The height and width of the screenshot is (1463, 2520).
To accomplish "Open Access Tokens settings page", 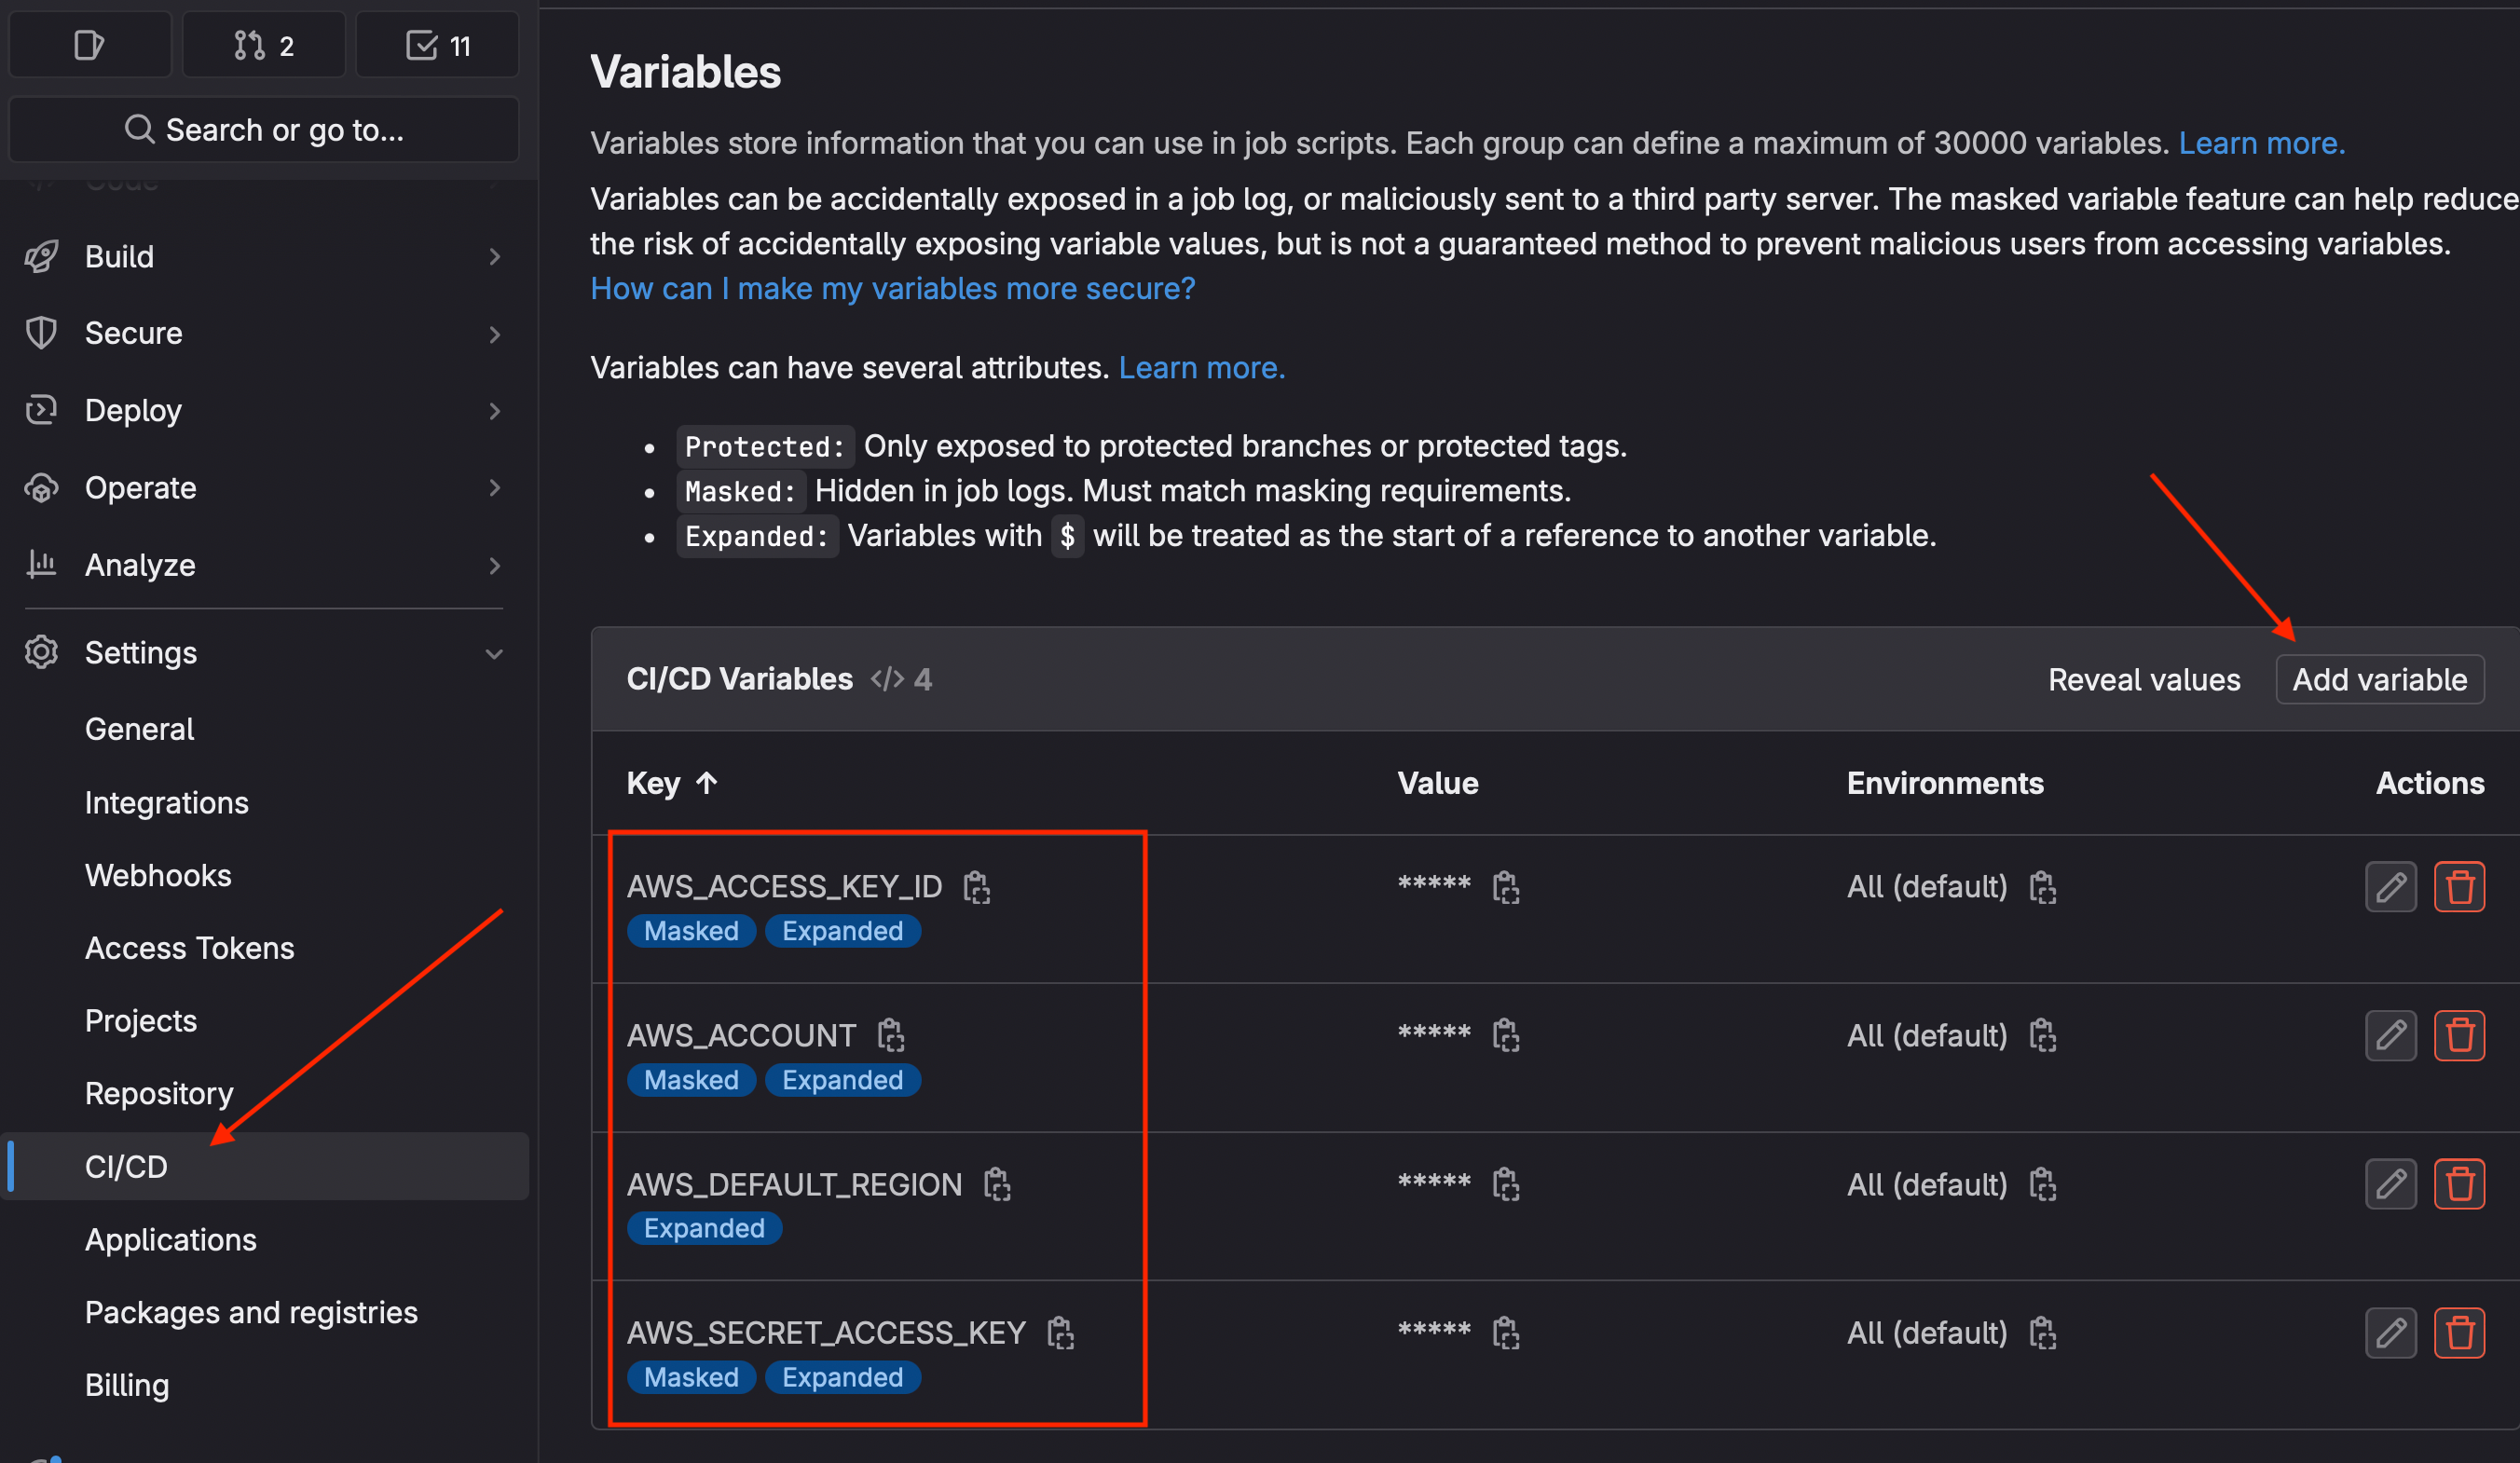I will coord(189,948).
